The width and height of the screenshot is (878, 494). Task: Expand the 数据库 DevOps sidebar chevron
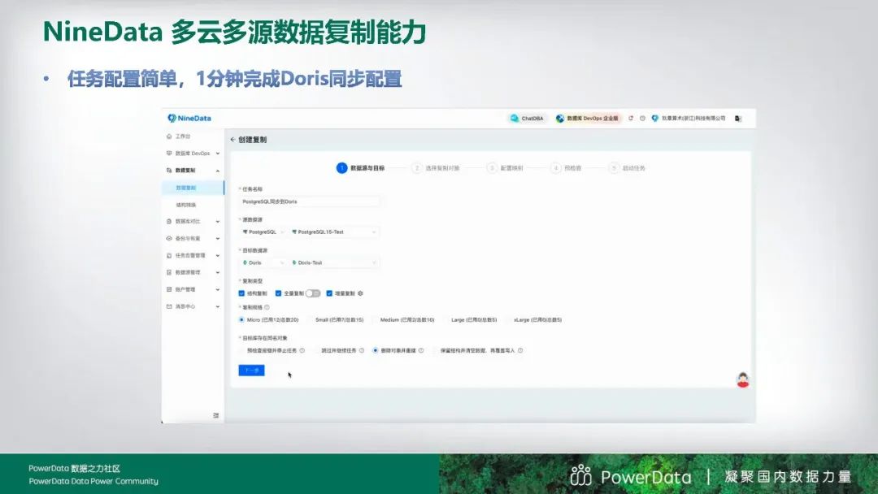(x=218, y=154)
